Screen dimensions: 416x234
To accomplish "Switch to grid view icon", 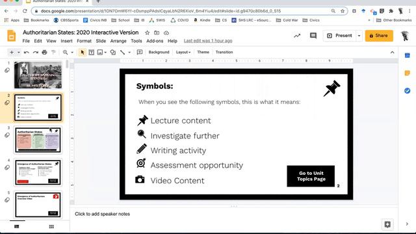I will pos(51,227).
